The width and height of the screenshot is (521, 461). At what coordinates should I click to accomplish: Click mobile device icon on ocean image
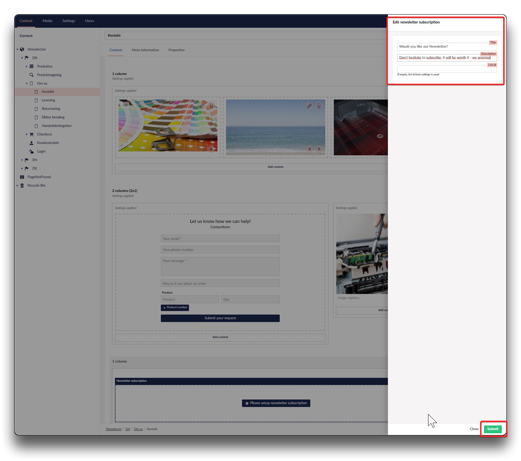[319, 106]
